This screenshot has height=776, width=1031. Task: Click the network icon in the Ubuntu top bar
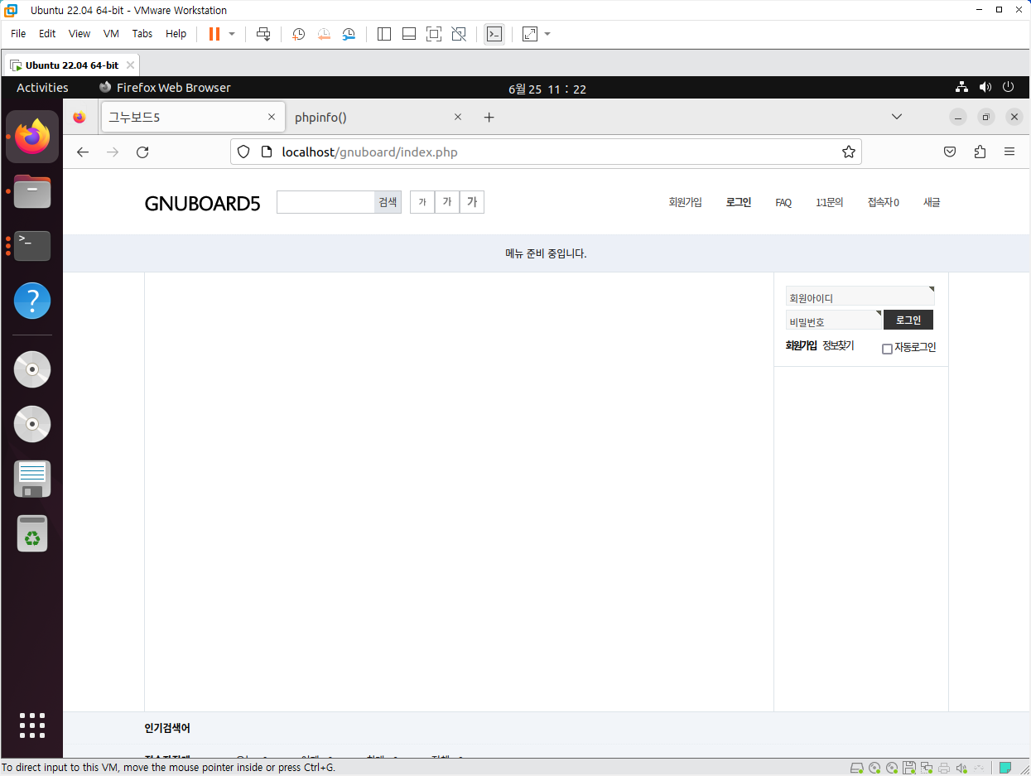tap(961, 87)
